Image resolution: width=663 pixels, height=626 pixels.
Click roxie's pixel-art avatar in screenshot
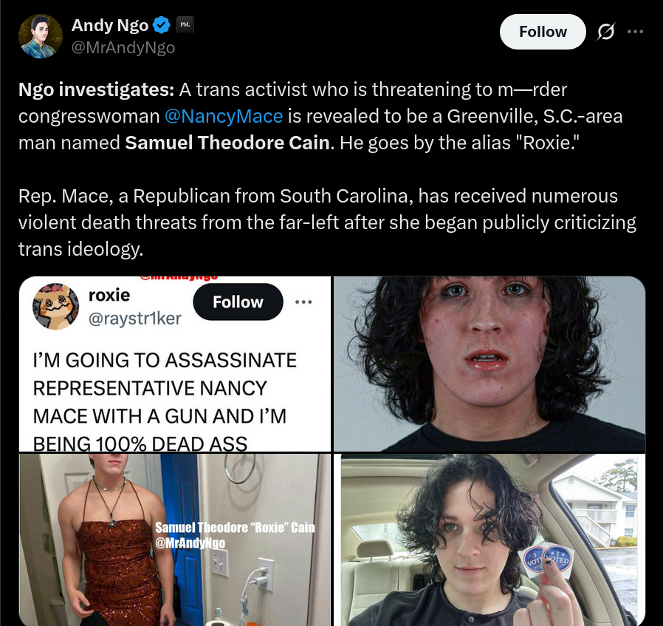(56, 307)
